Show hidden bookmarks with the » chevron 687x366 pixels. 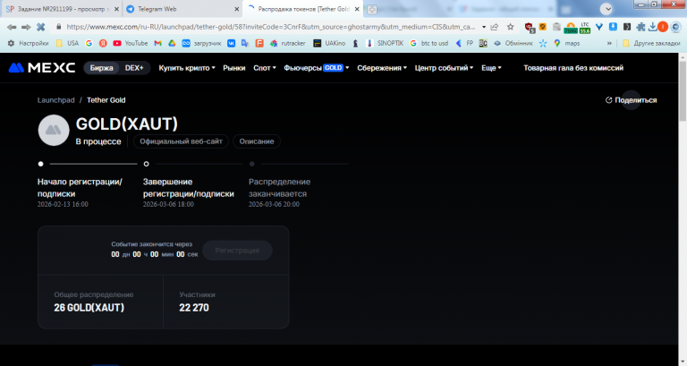pyautogui.click(x=609, y=43)
